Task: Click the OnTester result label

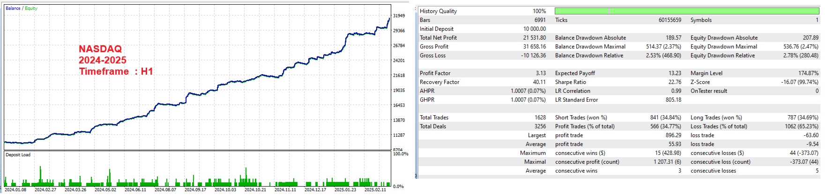Action: 709,91
